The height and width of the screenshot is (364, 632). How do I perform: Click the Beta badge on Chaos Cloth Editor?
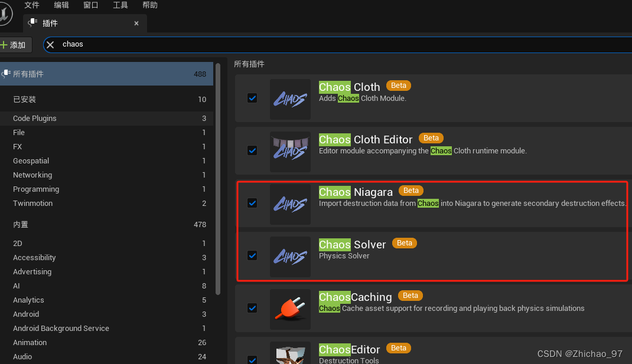[x=431, y=138]
